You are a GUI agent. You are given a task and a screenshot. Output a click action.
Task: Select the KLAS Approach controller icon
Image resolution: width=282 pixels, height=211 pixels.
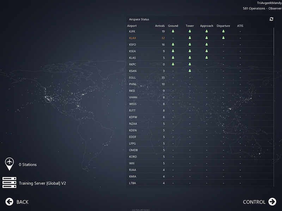[207, 58]
